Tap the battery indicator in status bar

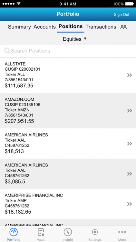[129, 4]
